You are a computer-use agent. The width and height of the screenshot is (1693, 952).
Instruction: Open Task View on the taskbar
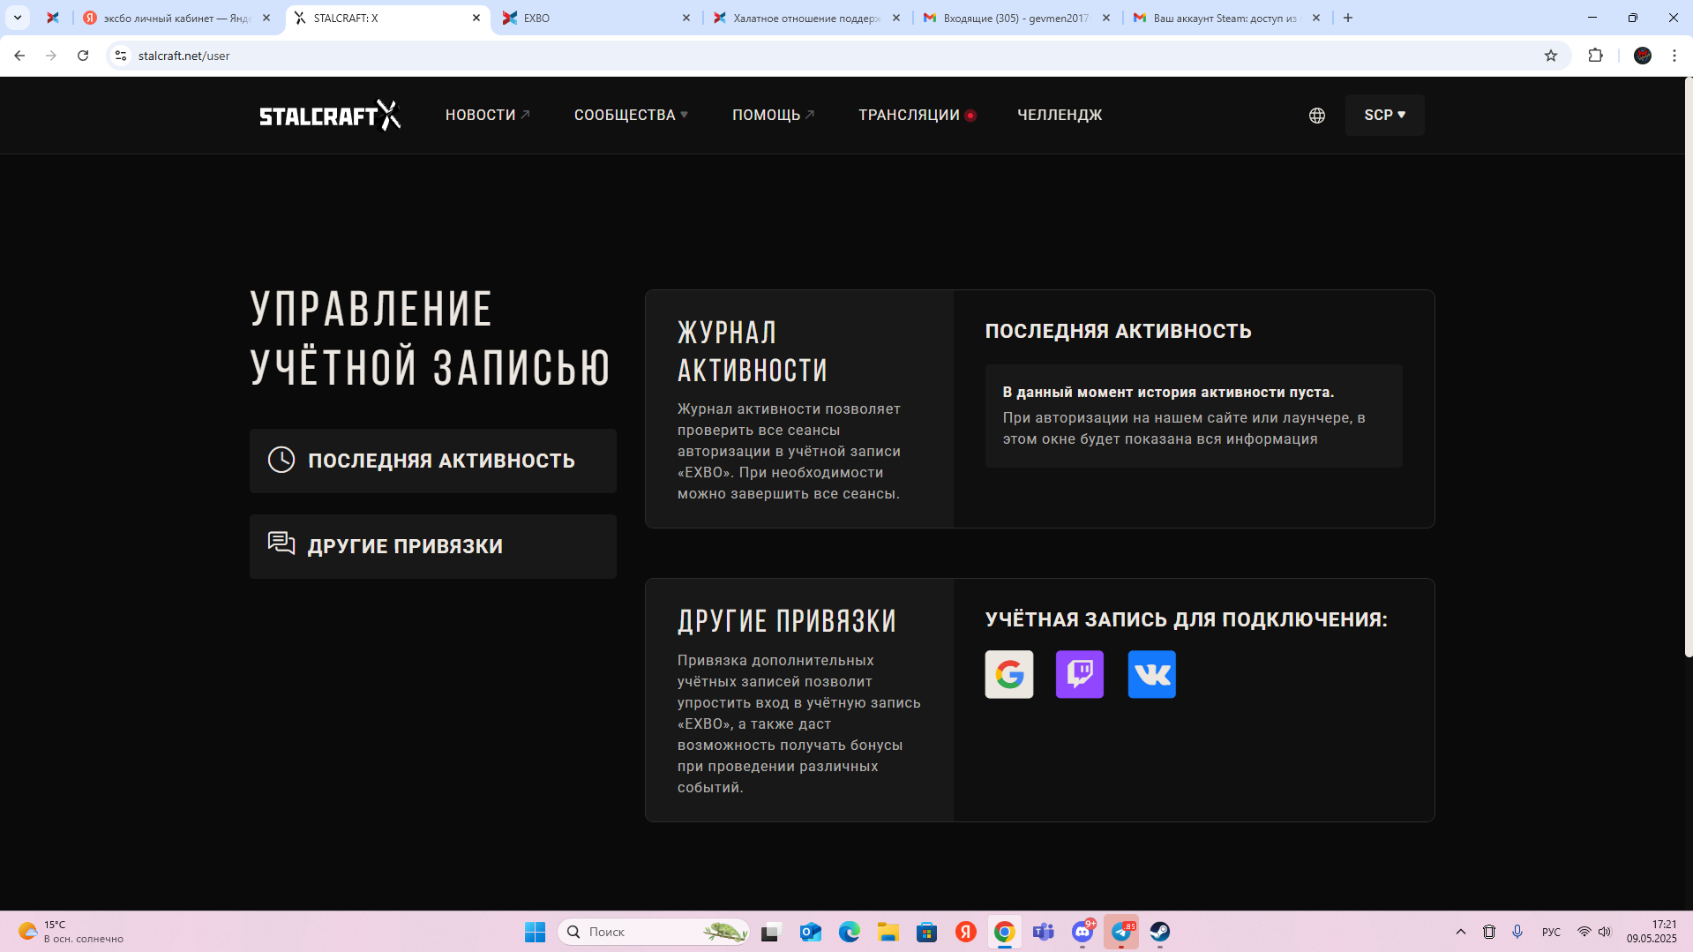click(771, 932)
